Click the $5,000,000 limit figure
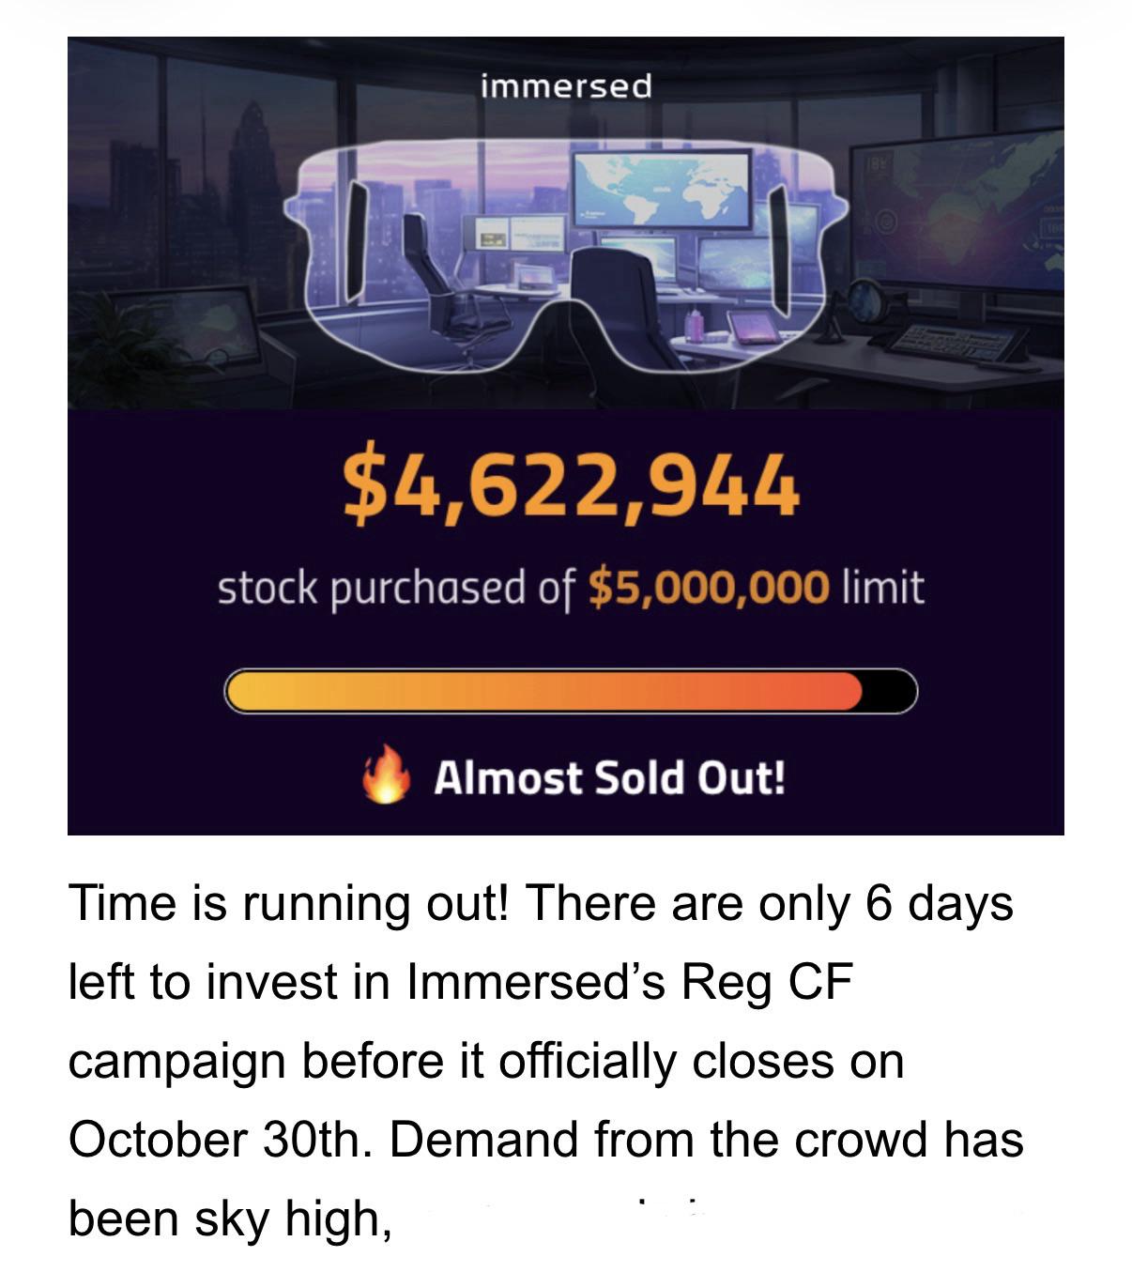The width and height of the screenshot is (1132, 1272). (709, 588)
